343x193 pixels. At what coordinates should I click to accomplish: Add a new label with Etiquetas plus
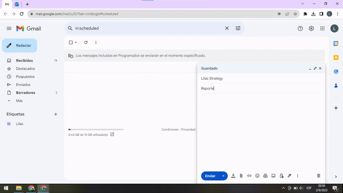(56, 114)
